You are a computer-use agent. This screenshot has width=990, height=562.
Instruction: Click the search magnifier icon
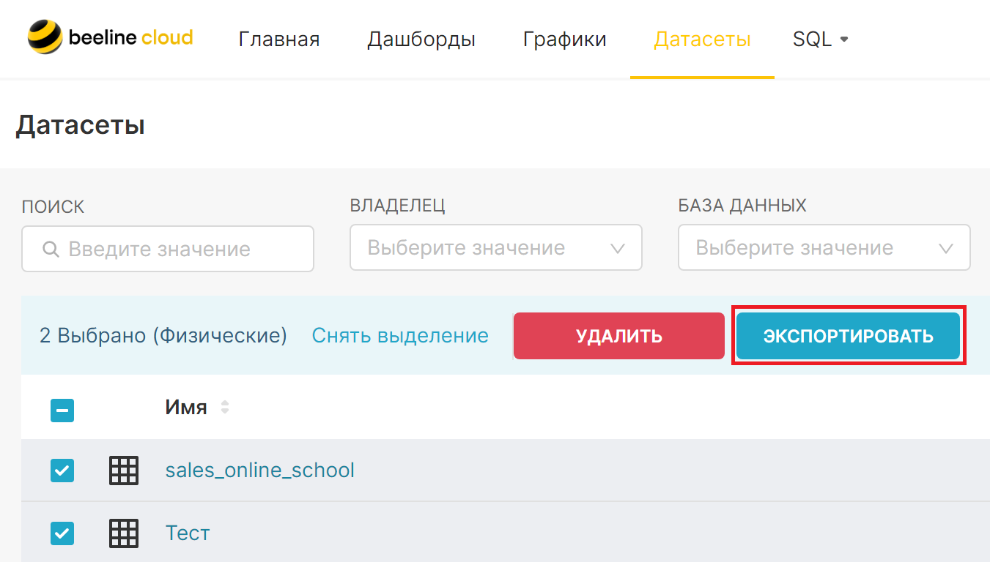coord(51,250)
